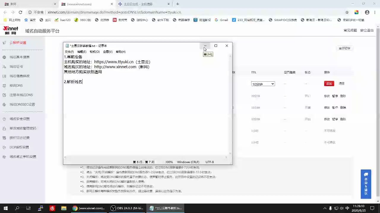Switch to OBS 24.0.3 in the taskbar
This screenshot has width=380, height=213.
pyautogui.click(x=127, y=208)
